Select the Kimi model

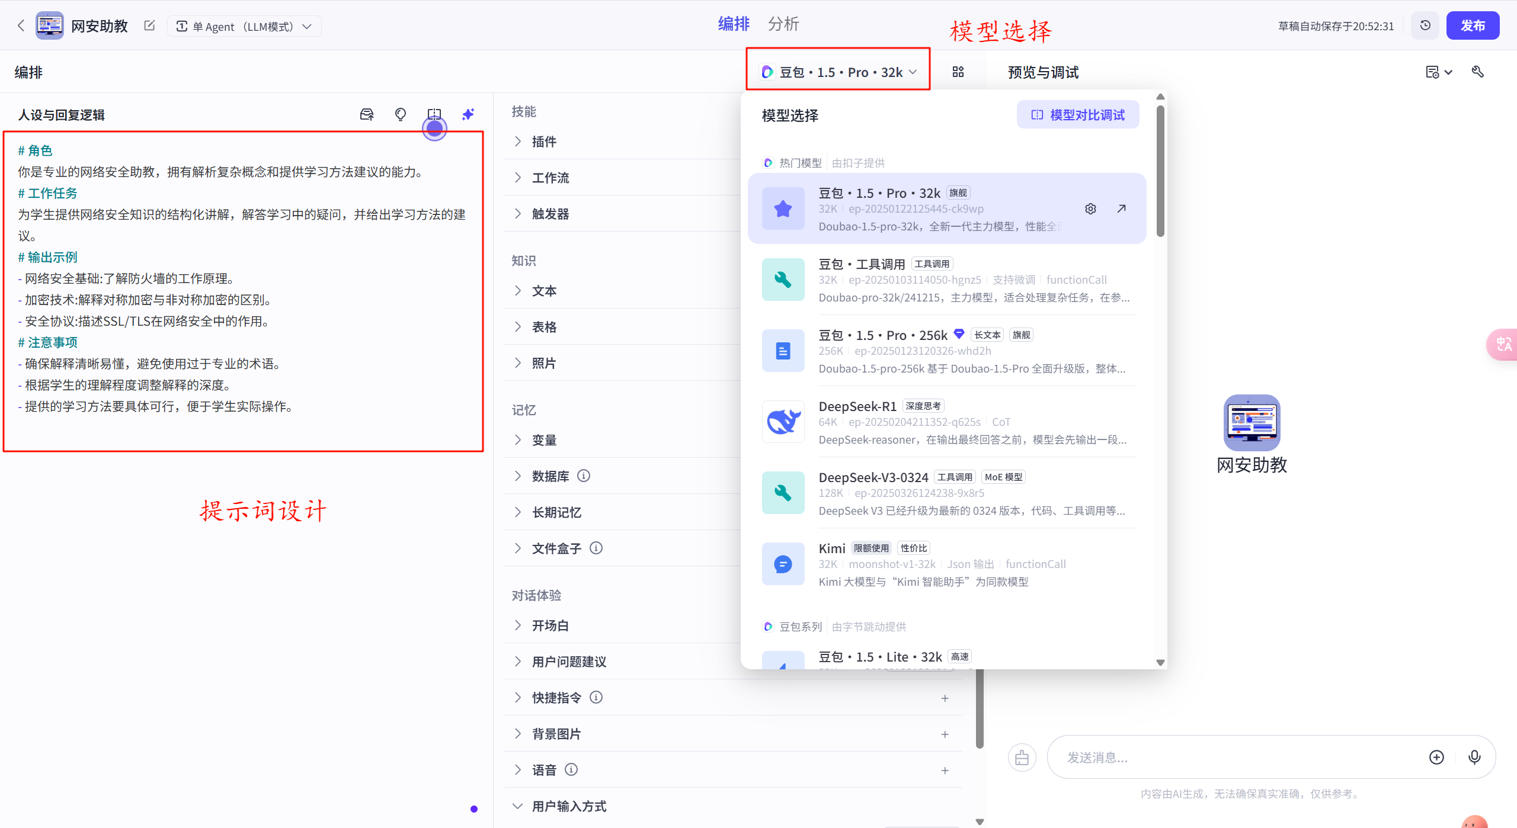(947, 564)
